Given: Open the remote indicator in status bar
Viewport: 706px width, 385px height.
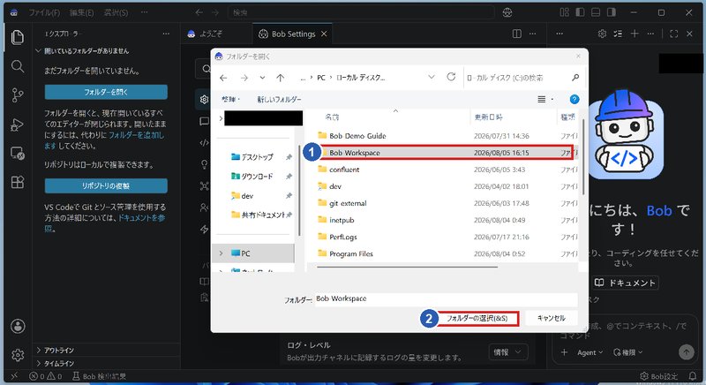Looking at the screenshot, I should (x=14, y=376).
